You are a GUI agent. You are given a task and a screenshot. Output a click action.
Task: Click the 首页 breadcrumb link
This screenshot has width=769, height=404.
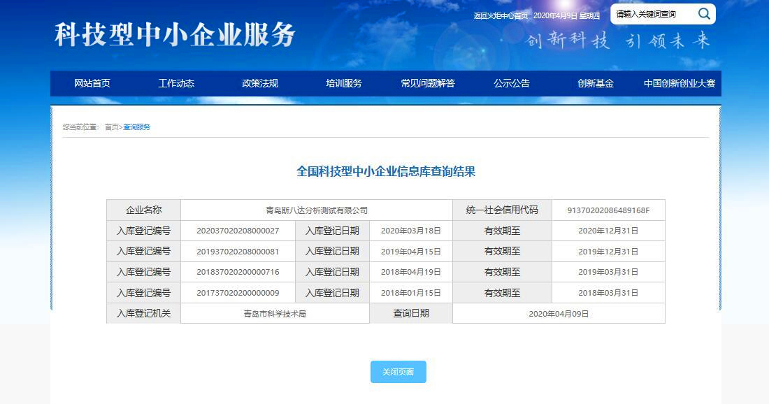tap(111, 127)
